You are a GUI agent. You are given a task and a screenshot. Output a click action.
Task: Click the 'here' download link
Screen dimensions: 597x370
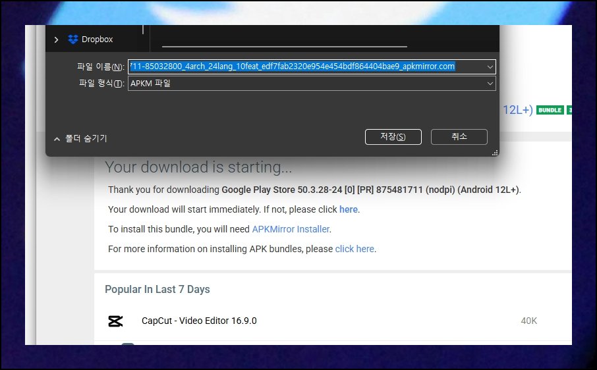click(x=349, y=209)
